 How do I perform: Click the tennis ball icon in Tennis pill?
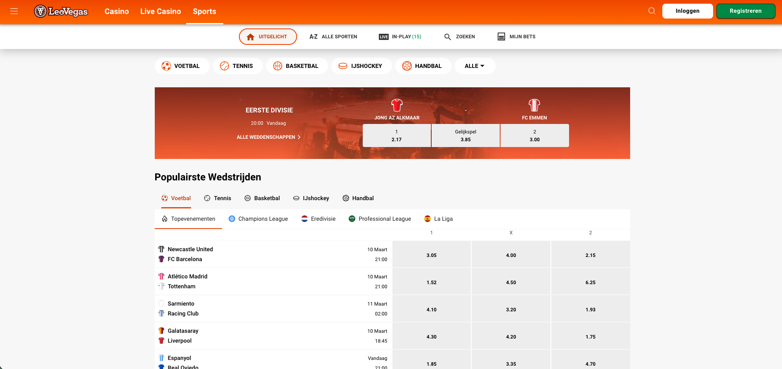coord(224,66)
